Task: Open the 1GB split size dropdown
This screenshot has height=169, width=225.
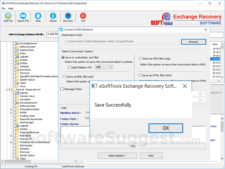Action: pyautogui.click(x=104, y=67)
